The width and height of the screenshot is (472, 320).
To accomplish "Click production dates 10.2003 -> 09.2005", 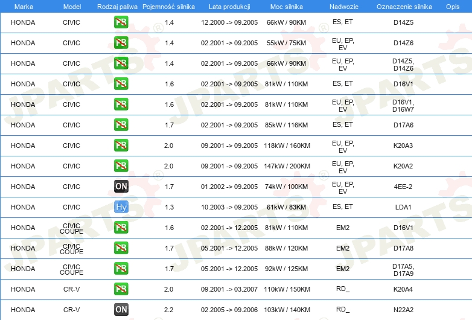I will click(229, 207).
